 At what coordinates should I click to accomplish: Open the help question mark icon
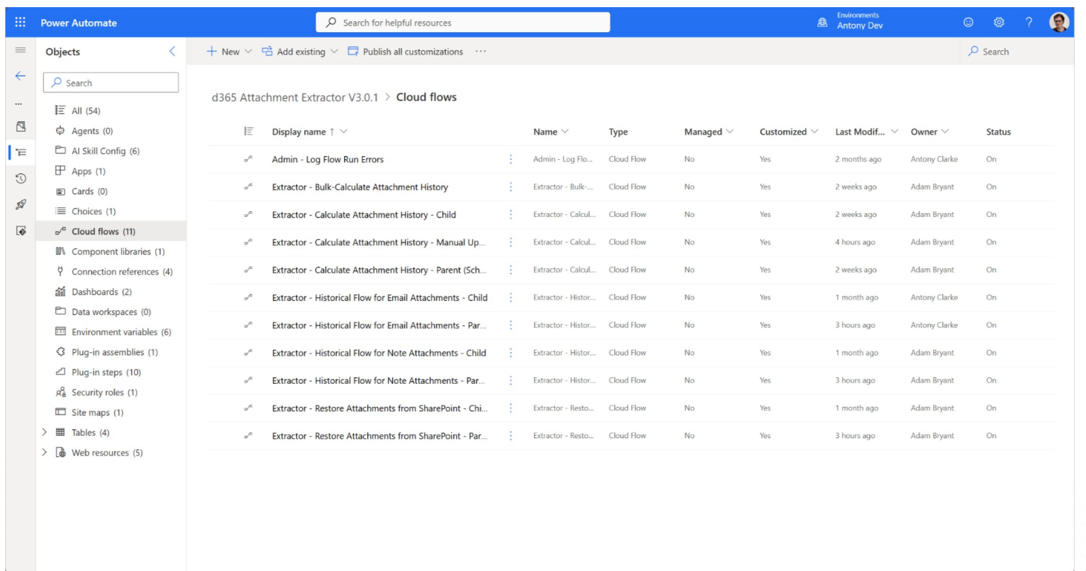click(x=1029, y=22)
